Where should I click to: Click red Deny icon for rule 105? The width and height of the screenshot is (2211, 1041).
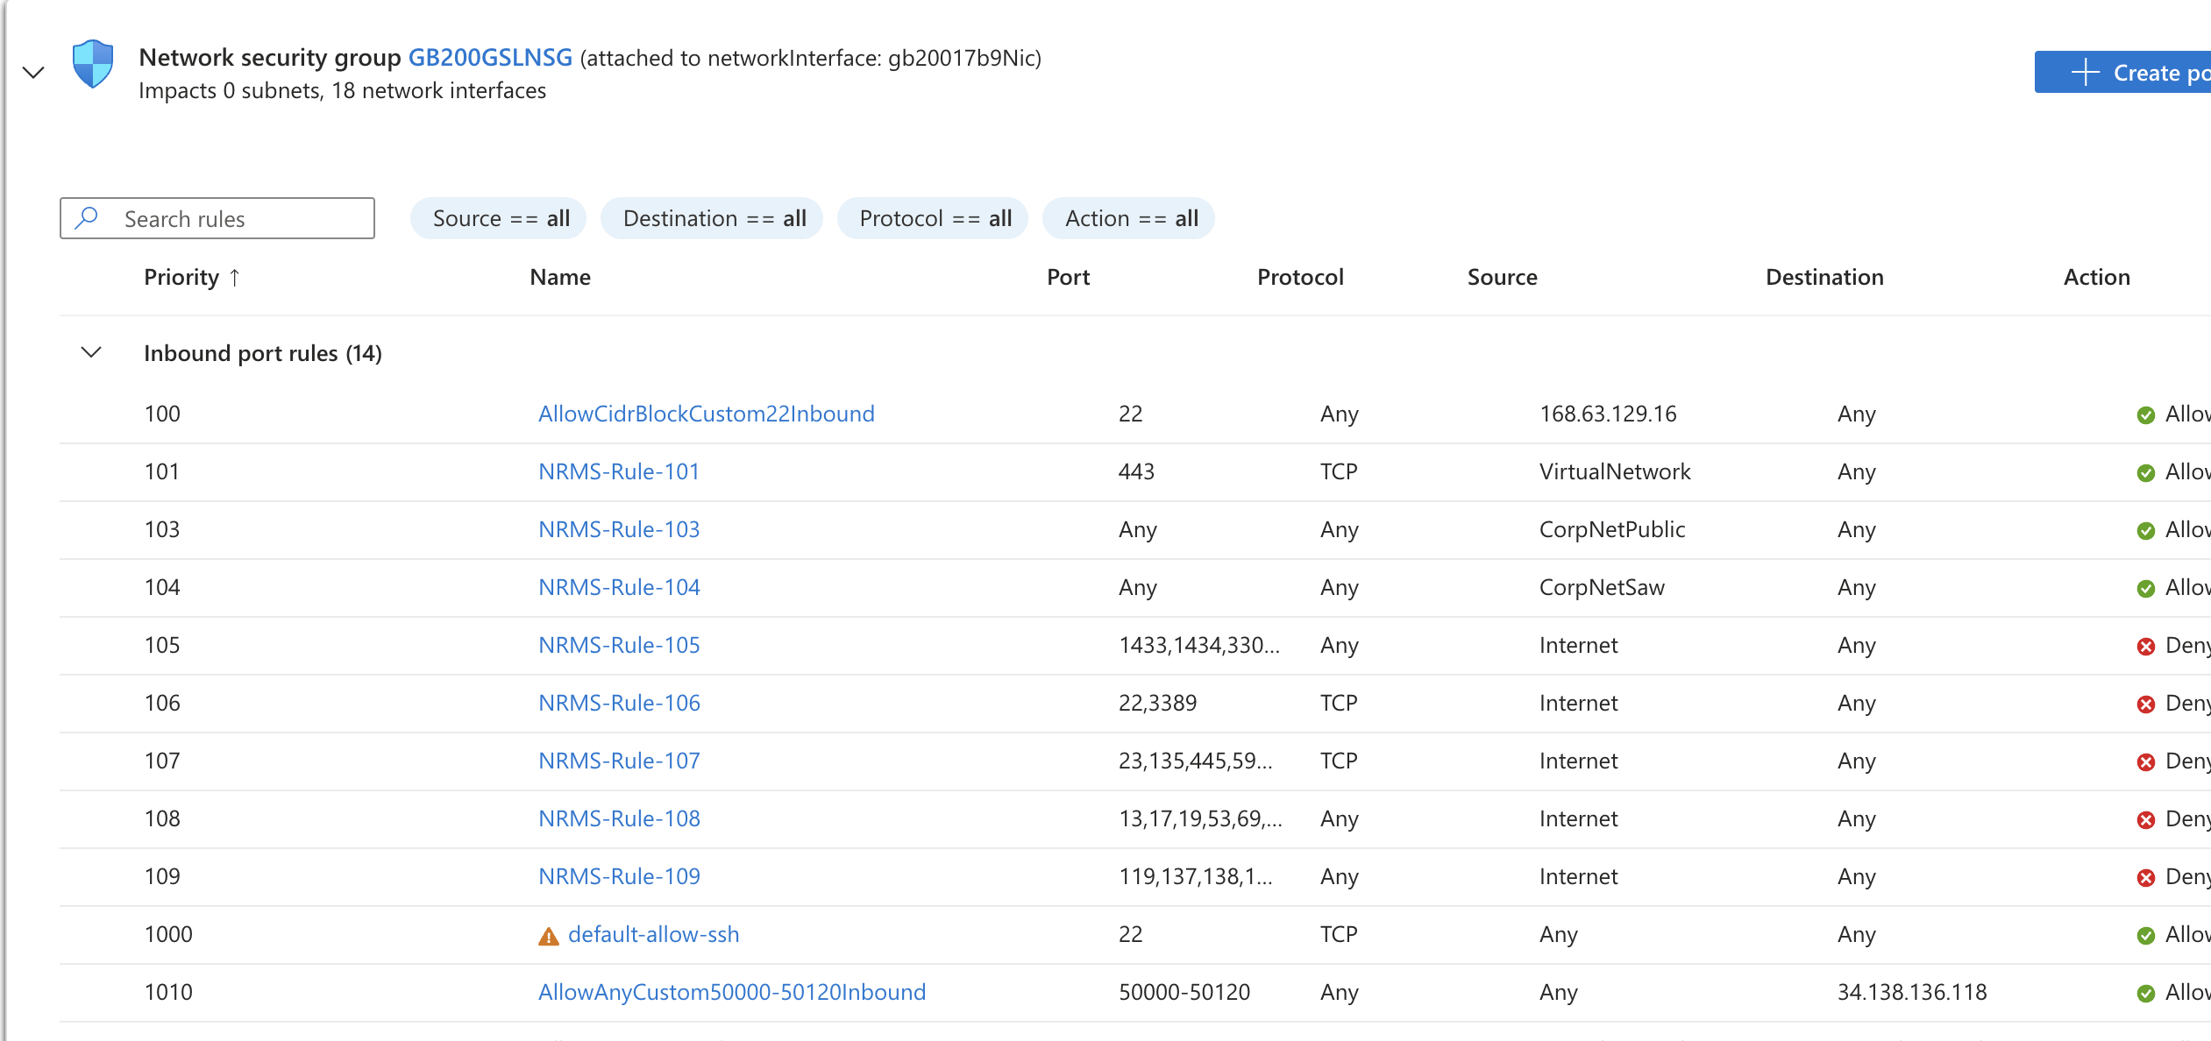click(2145, 647)
